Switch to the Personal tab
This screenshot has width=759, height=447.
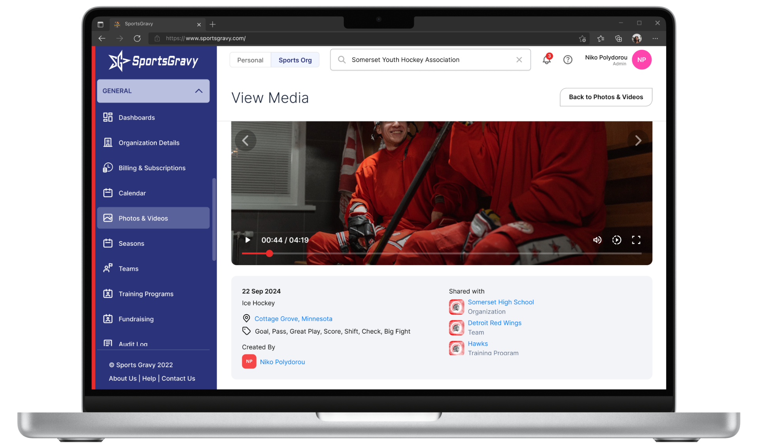coord(250,60)
